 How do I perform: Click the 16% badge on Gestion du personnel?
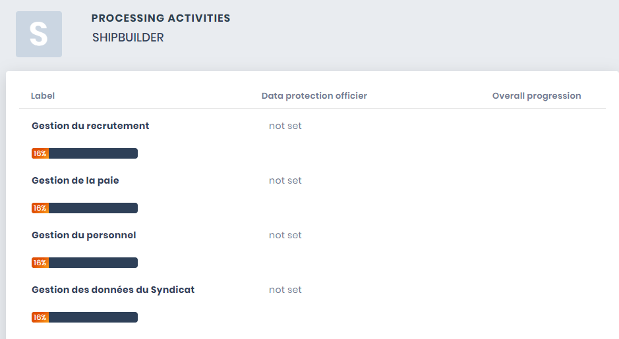click(40, 263)
